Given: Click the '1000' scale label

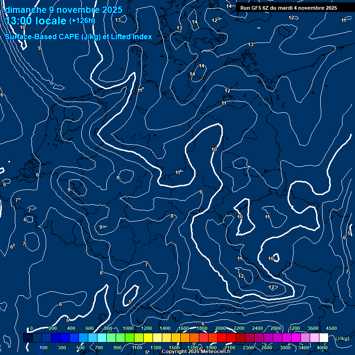Looking at the screenshot, I should (128, 328).
